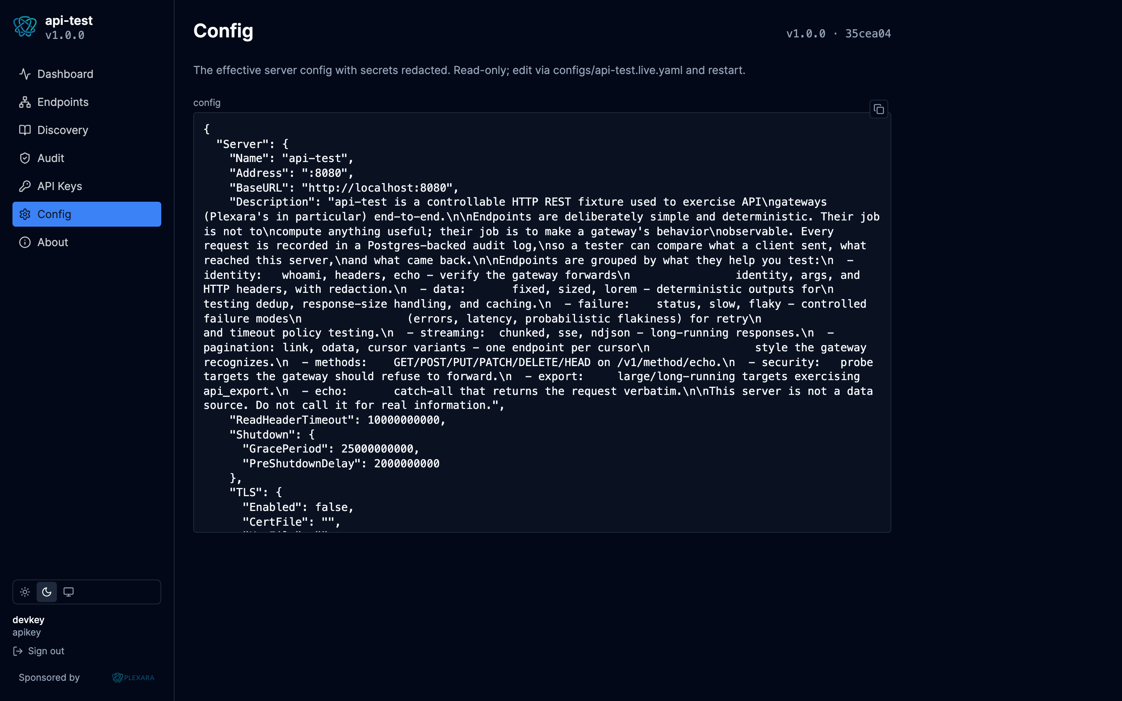This screenshot has height=701, width=1122.
Task: Copy the config JSON to clipboard
Action: [879, 109]
